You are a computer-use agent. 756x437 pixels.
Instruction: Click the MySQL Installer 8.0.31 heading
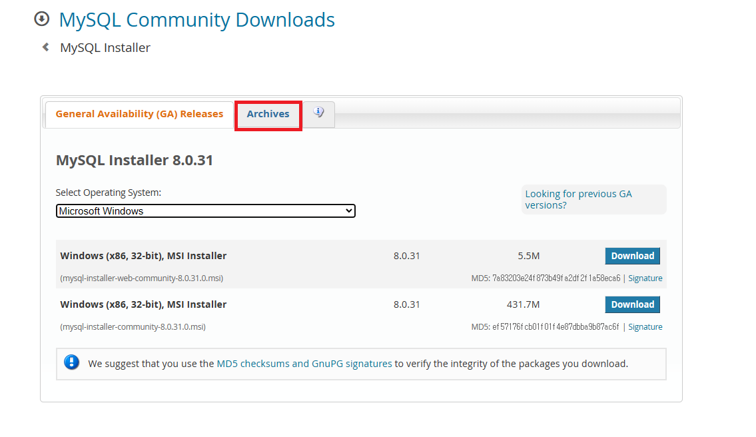tap(135, 160)
